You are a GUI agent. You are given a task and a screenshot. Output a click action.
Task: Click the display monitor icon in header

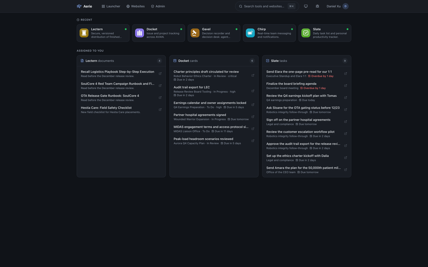click(306, 6)
